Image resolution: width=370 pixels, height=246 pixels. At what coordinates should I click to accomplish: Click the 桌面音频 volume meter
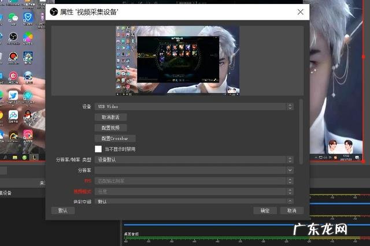(247, 238)
